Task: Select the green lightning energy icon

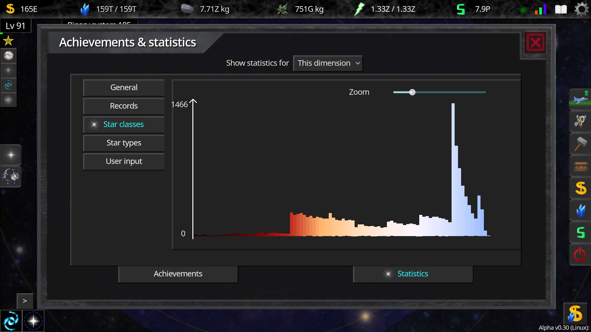Action: 359,9
